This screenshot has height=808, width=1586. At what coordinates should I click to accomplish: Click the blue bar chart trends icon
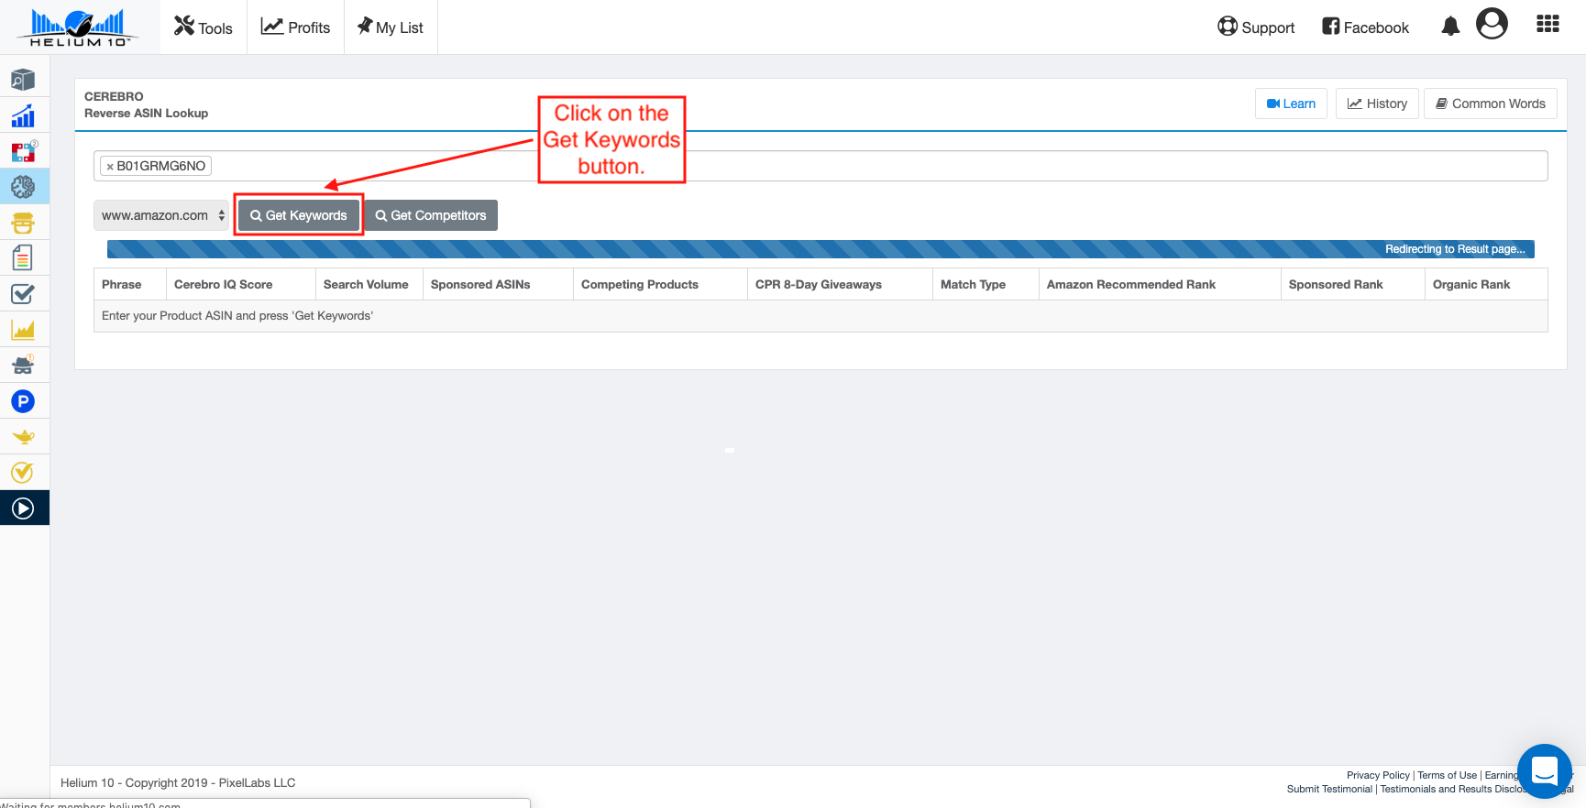point(23,115)
